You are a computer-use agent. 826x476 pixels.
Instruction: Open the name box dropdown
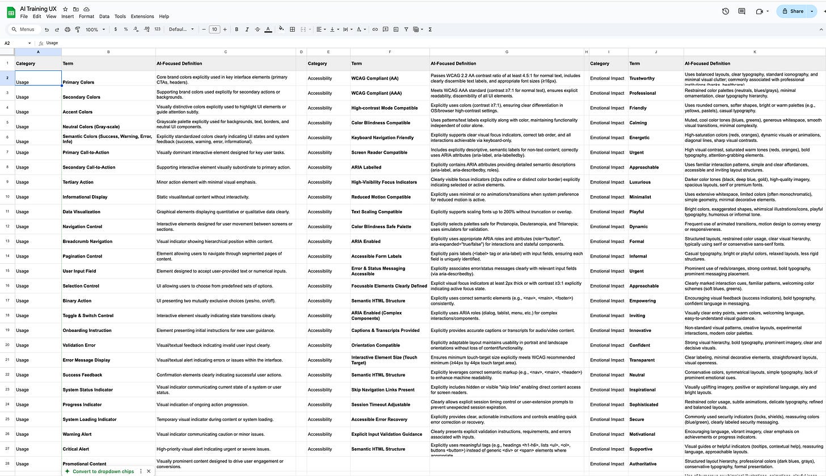29,43
